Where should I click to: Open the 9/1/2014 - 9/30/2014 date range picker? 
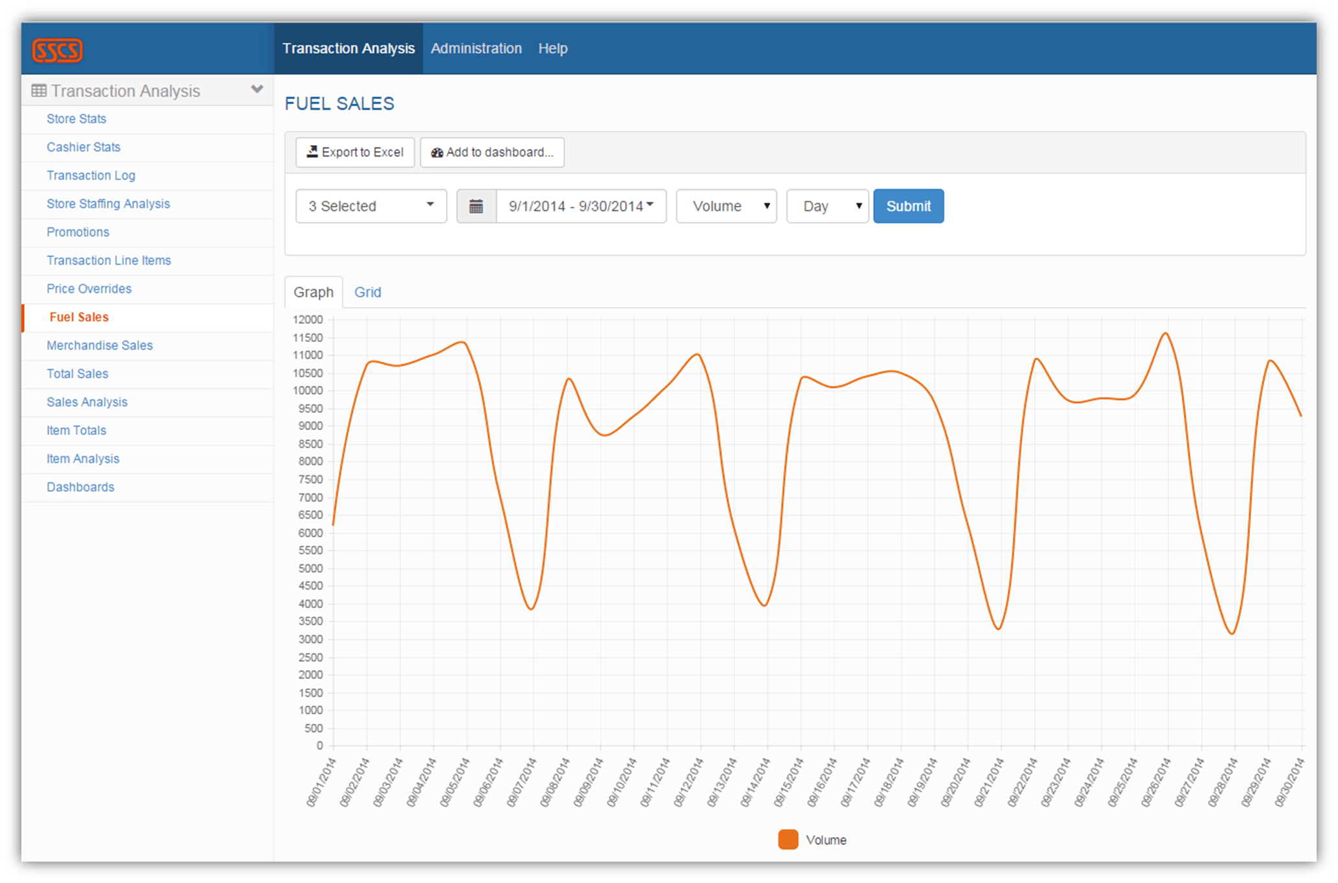point(580,207)
